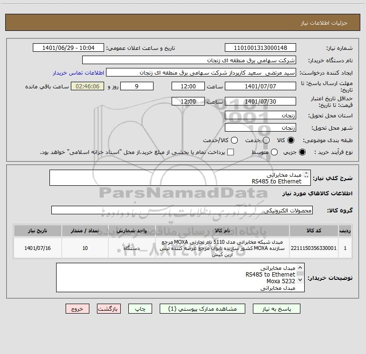Image resolution: width=366 pixels, height=354 pixels.
Task: Click delivery province field استان محل تحویل
Action: [x=260, y=115]
